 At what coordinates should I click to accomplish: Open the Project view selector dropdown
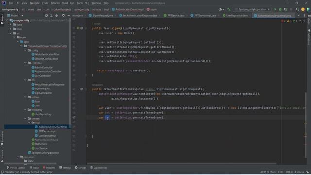pyautogui.click(x=15, y=15)
